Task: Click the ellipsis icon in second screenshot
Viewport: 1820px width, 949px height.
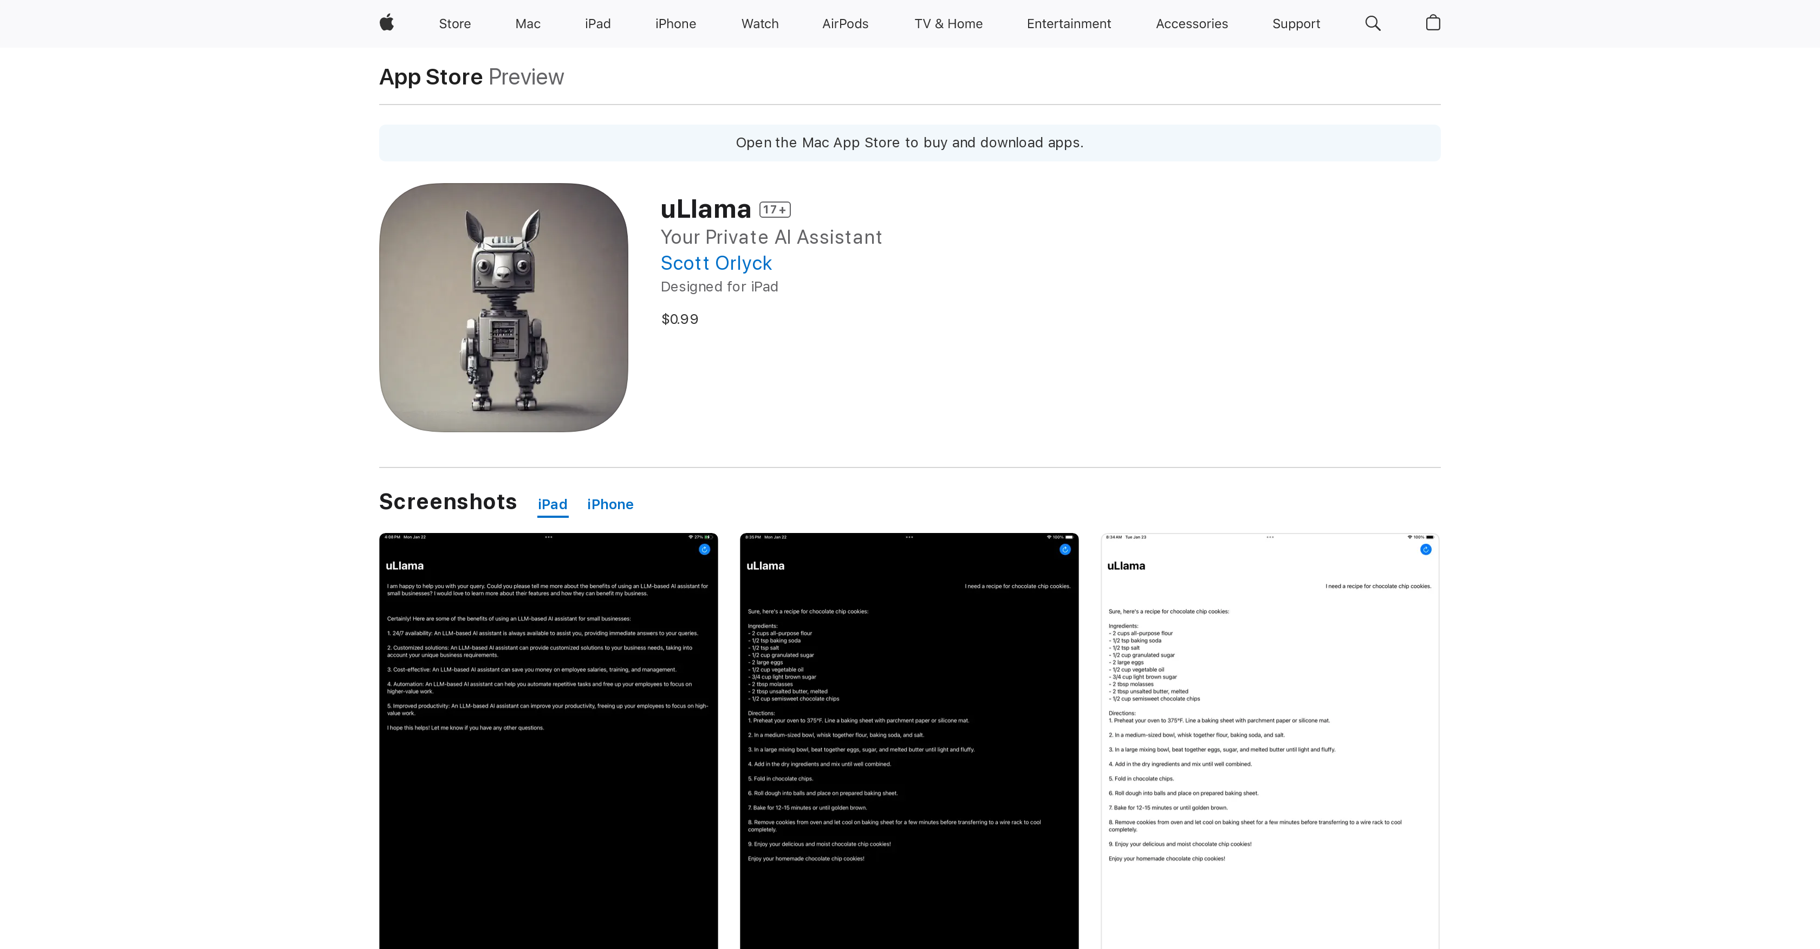Action: point(908,537)
